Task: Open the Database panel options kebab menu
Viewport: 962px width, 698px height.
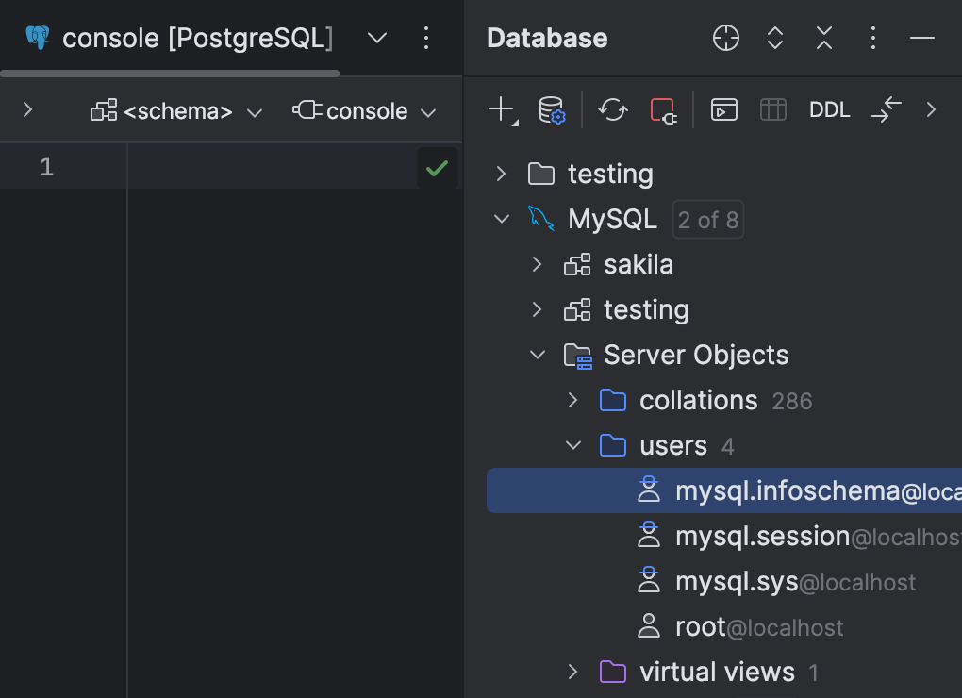Action: click(872, 38)
